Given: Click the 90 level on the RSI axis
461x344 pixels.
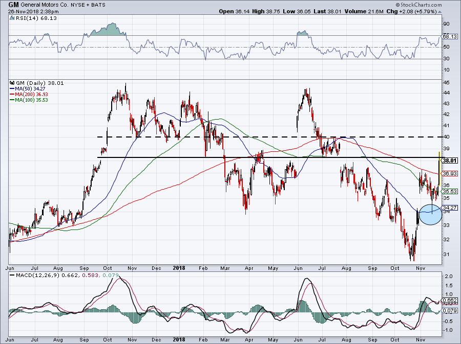Looking at the screenshot, I should (x=446, y=24).
